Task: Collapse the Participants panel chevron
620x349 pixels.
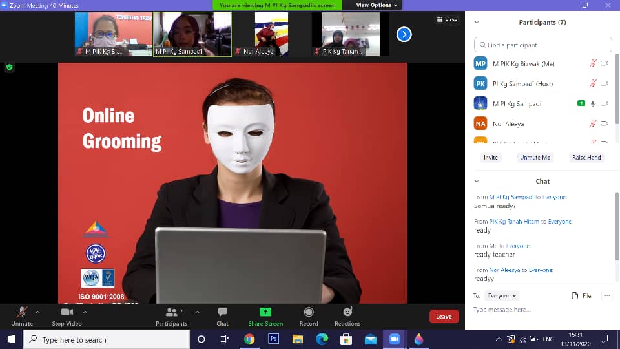Action: point(477,22)
